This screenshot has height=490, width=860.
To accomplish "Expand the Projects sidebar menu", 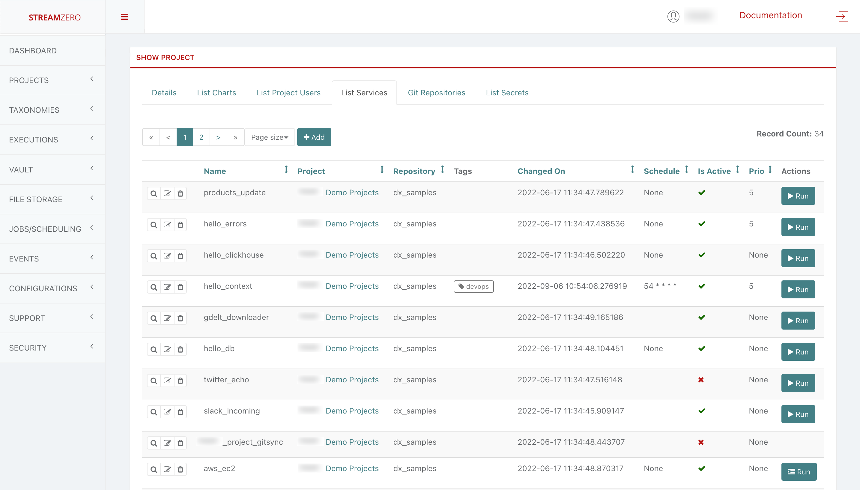I will (x=52, y=80).
